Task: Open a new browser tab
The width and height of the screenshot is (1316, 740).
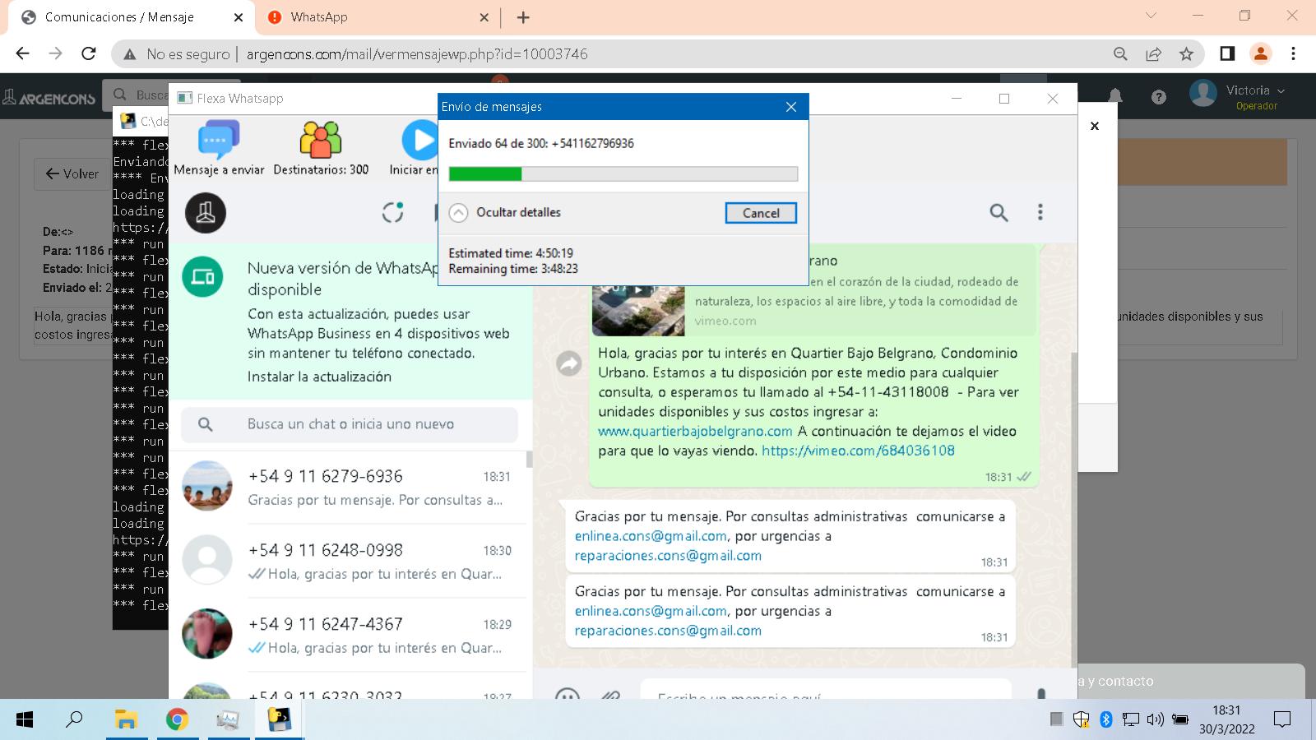Action: pyautogui.click(x=523, y=17)
